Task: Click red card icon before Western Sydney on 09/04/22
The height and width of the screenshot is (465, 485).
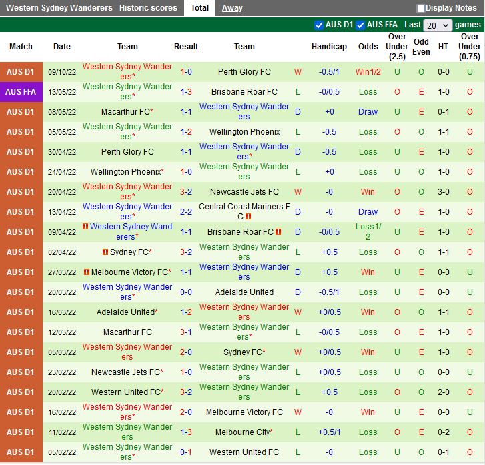Action: pyautogui.click(x=85, y=226)
